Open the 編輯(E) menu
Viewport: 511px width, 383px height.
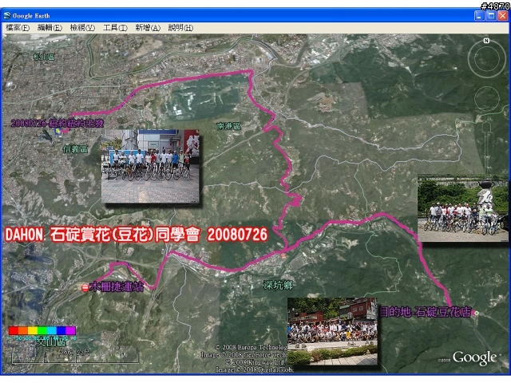click(50, 28)
